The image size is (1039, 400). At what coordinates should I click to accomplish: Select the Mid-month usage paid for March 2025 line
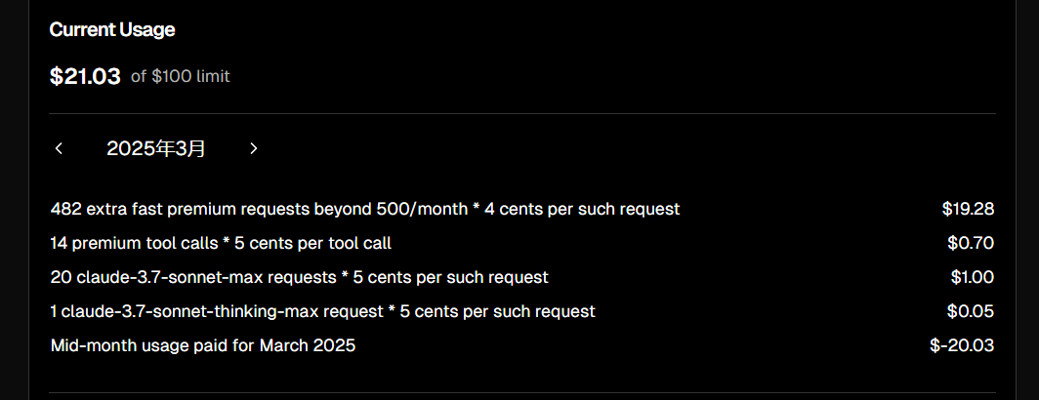click(203, 345)
